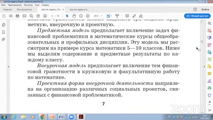Click the read mode scrolling icon

point(117,16)
